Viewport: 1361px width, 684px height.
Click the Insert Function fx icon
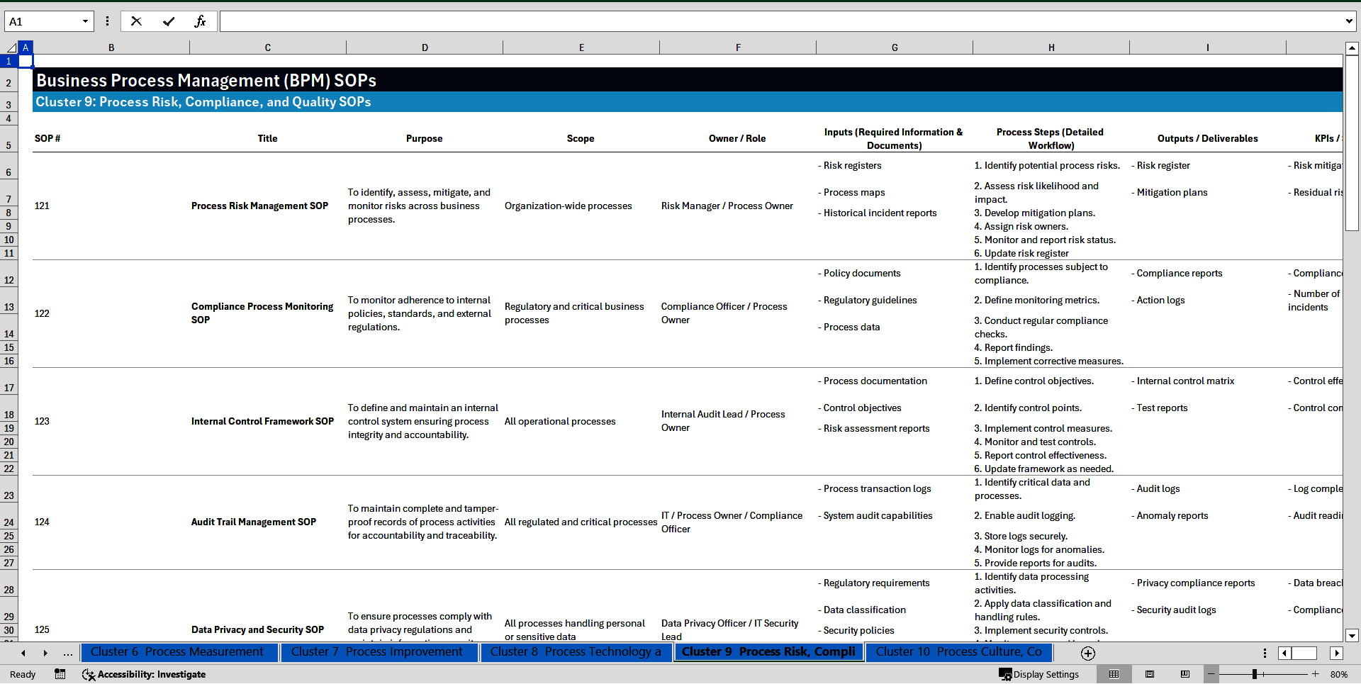tap(200, 21)
